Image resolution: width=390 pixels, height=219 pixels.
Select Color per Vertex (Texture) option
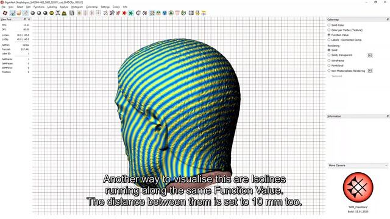[329, 30]
